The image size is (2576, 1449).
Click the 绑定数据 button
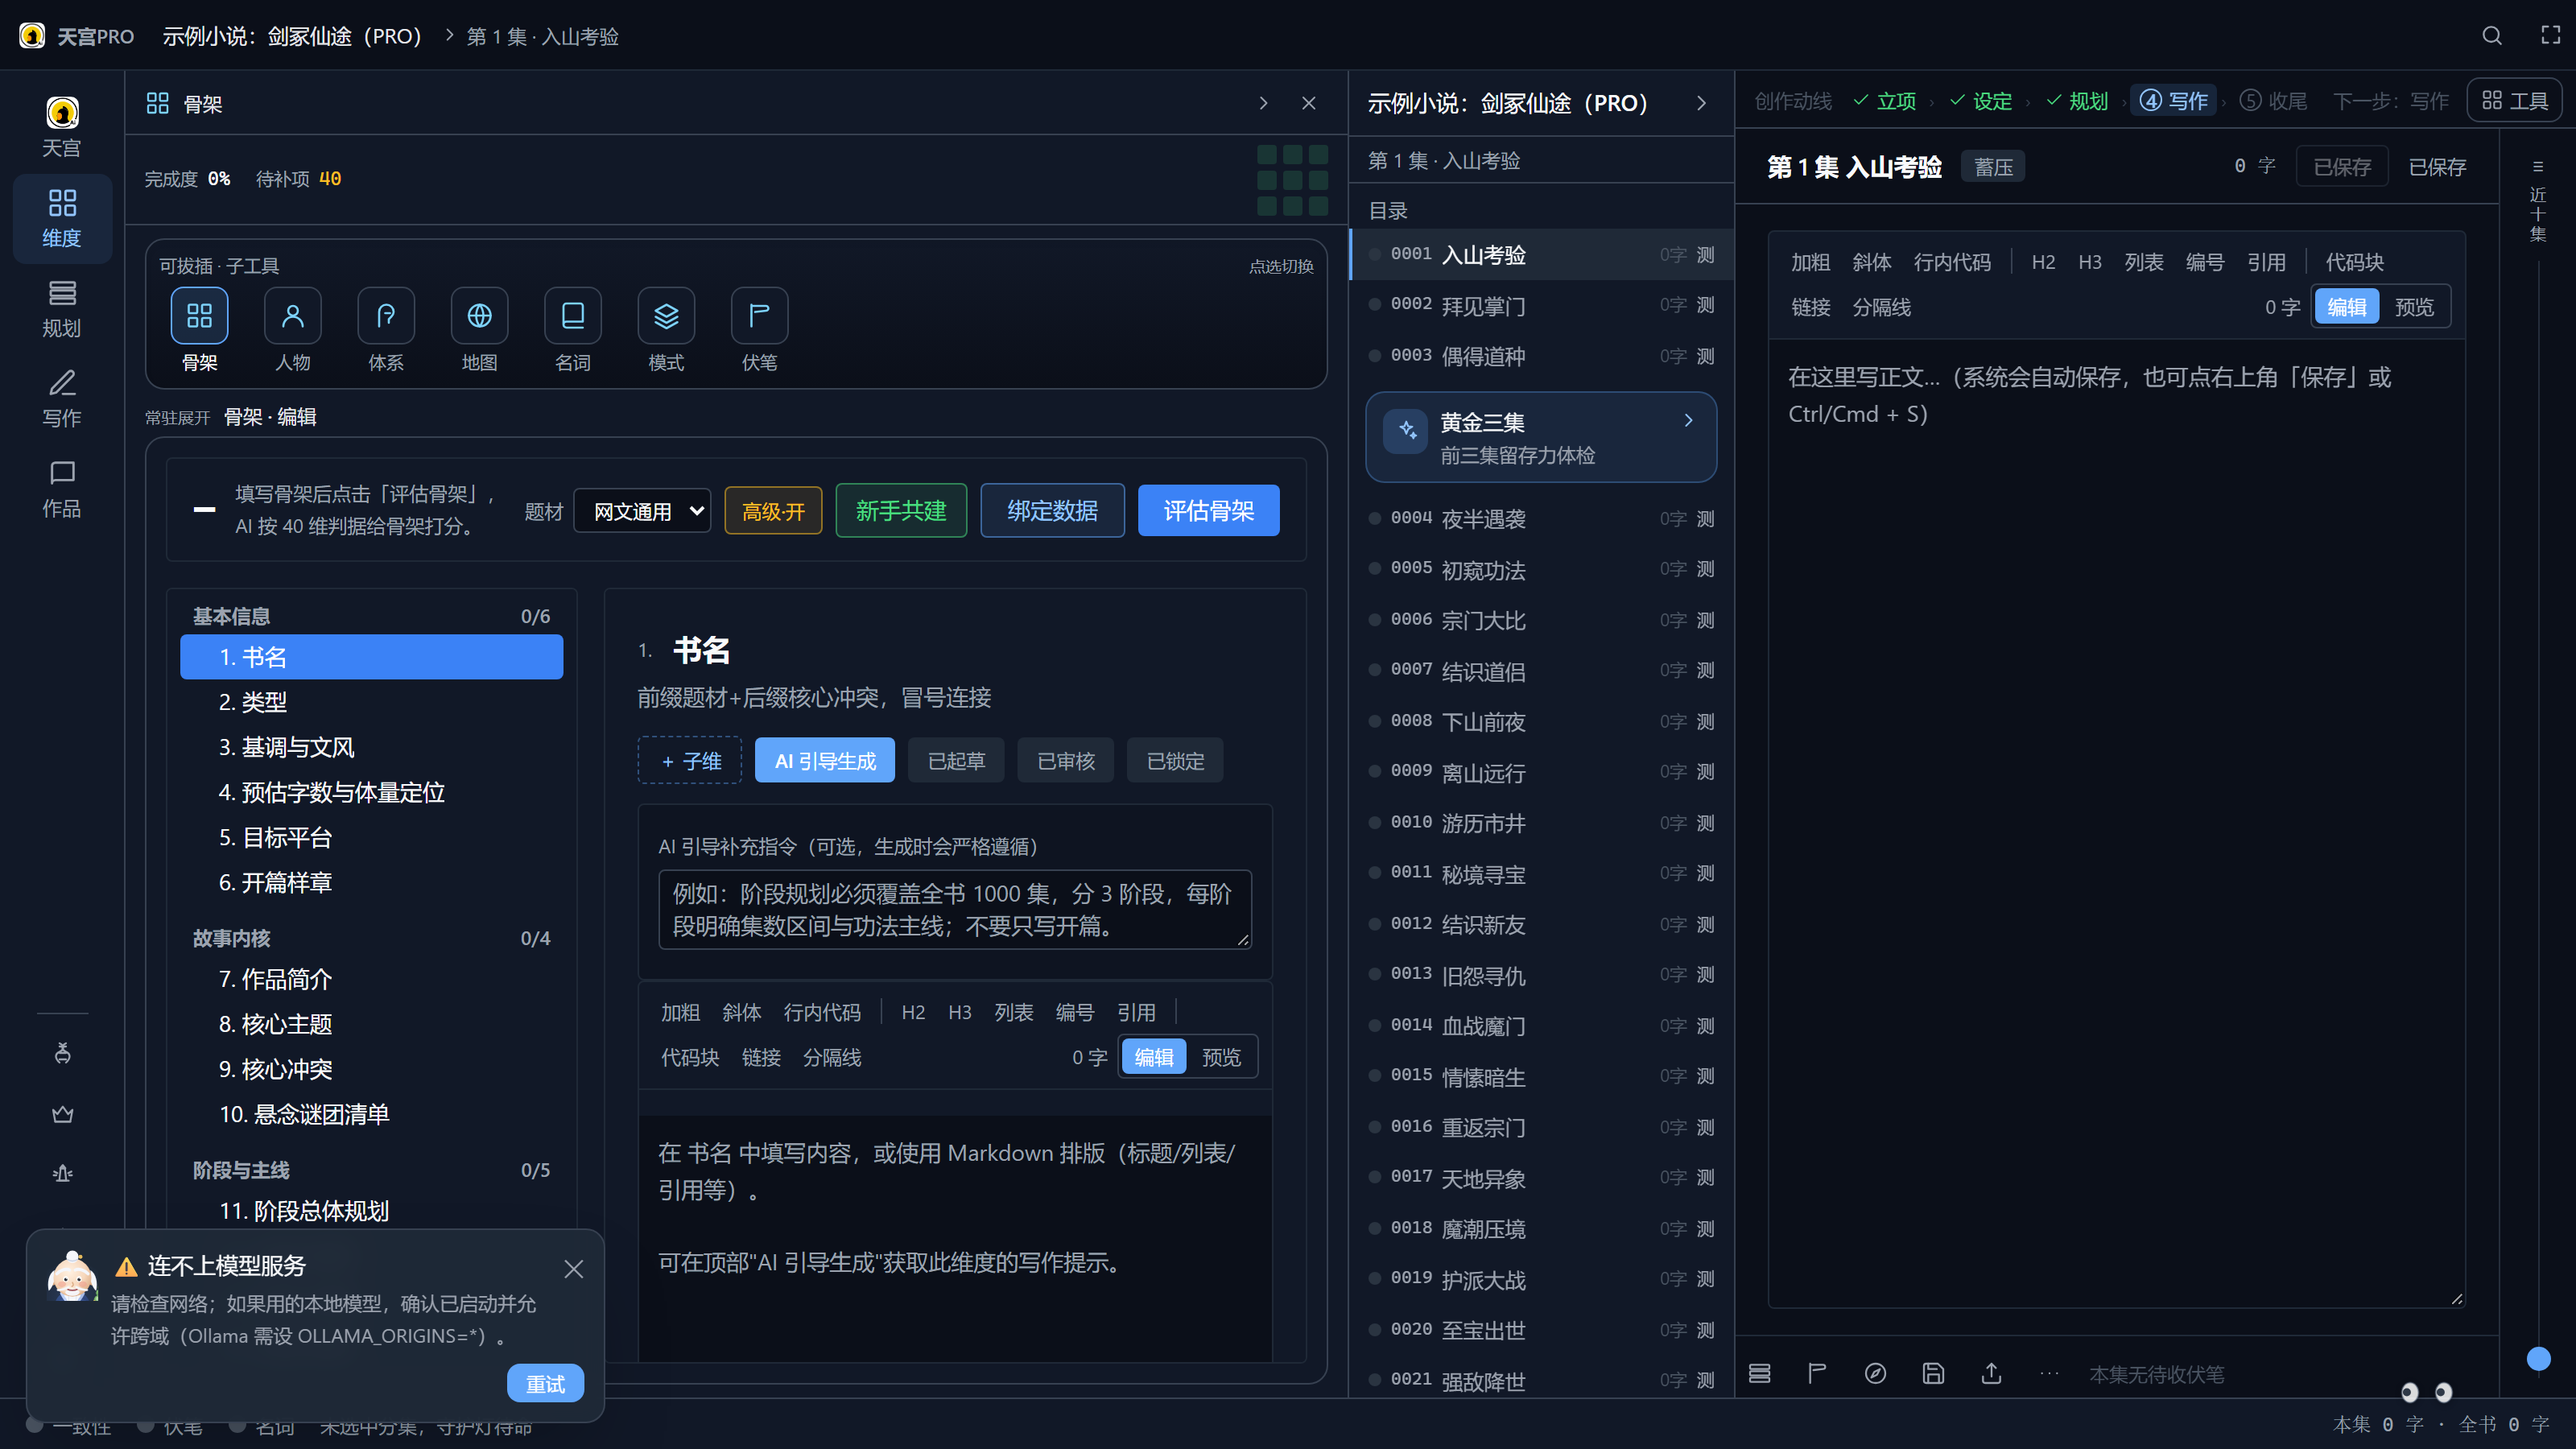click(x=1052, y=511)
